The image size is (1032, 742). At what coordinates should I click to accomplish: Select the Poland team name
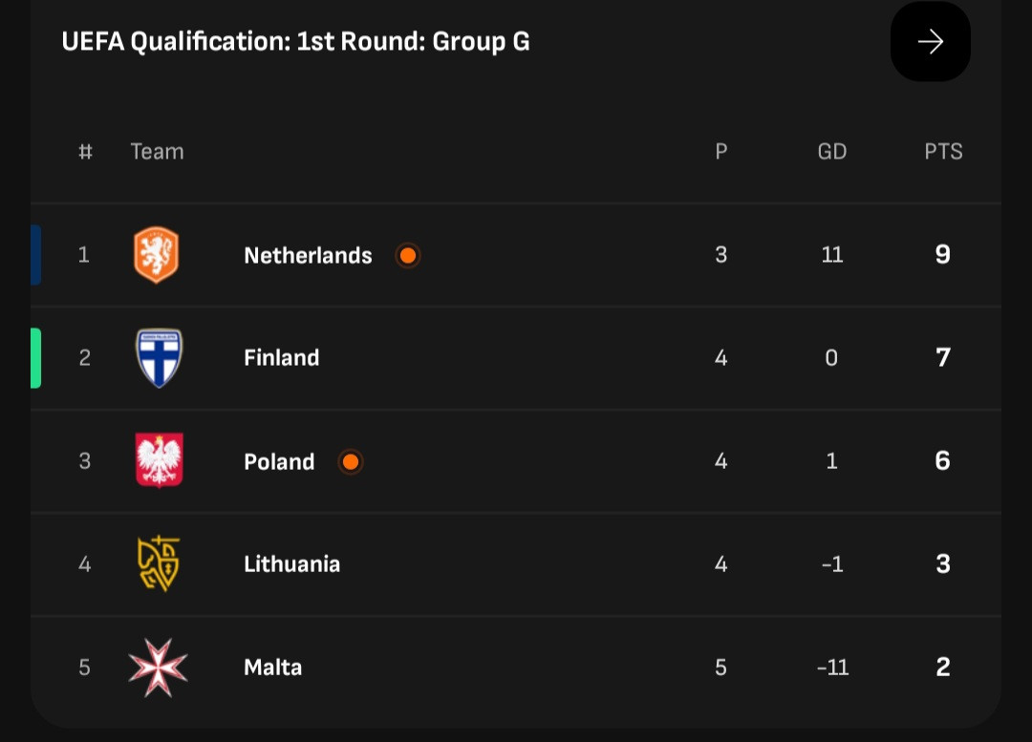(279, 462)
